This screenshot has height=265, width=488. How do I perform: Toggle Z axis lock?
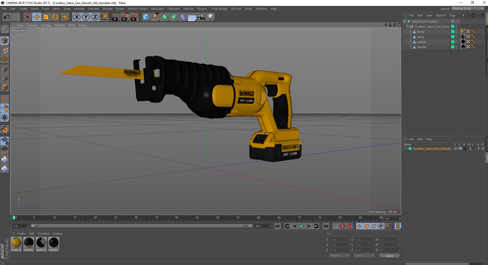pos(95,17)
